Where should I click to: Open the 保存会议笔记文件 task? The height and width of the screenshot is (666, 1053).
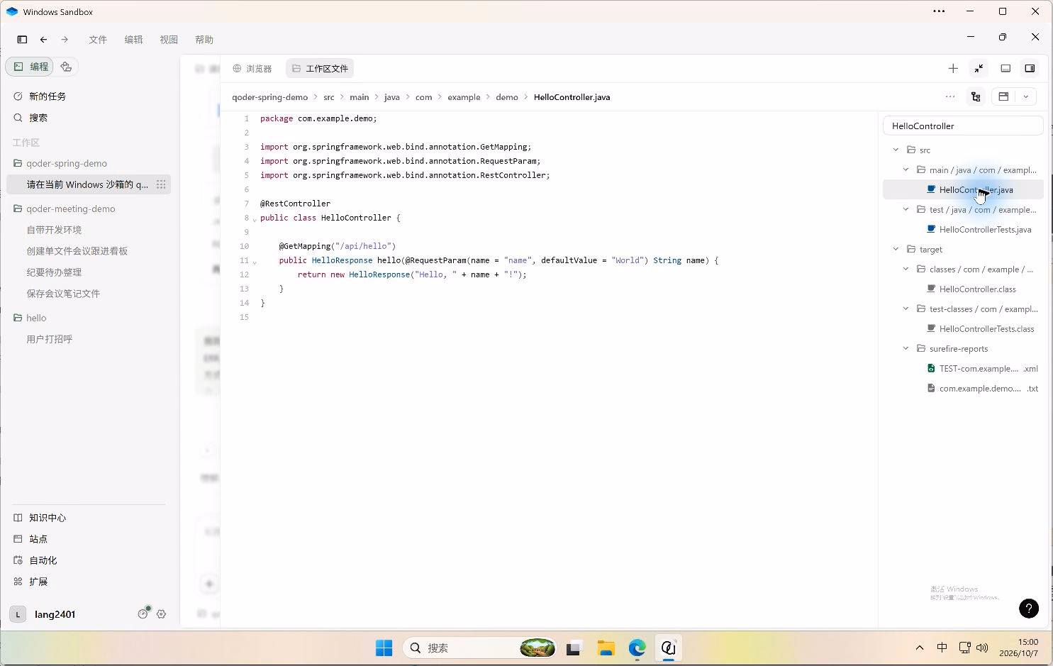point(89,294)
